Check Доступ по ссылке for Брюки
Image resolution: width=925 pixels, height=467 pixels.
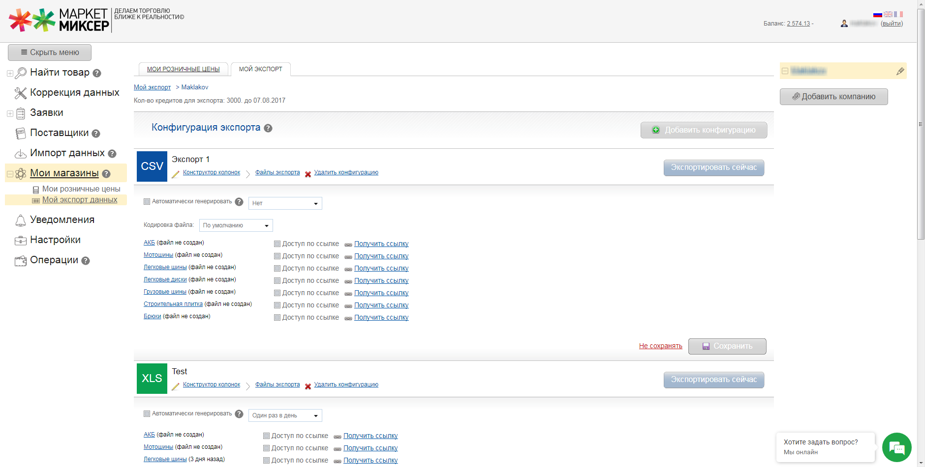(277, 318)
